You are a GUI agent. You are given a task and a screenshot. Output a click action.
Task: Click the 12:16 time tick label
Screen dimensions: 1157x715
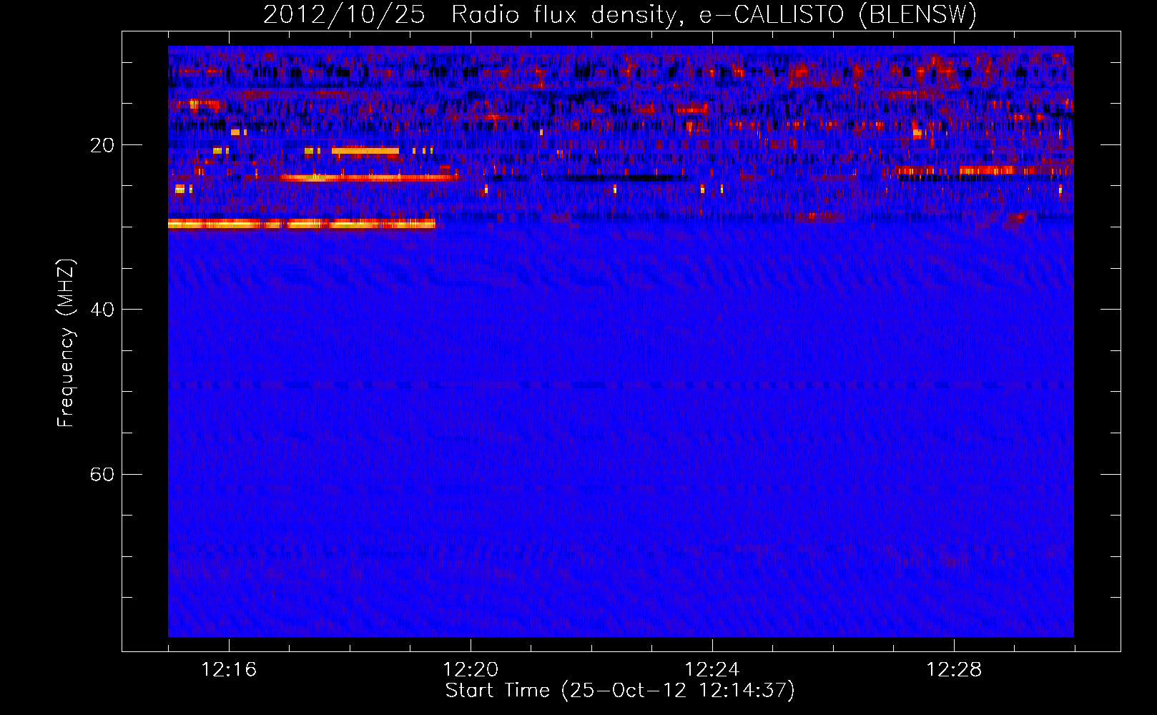click(229, 669)
